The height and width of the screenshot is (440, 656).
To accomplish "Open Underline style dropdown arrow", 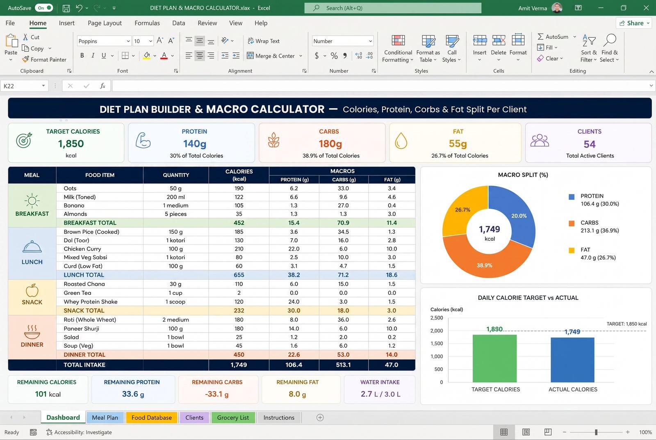I will tap(112, 55).
